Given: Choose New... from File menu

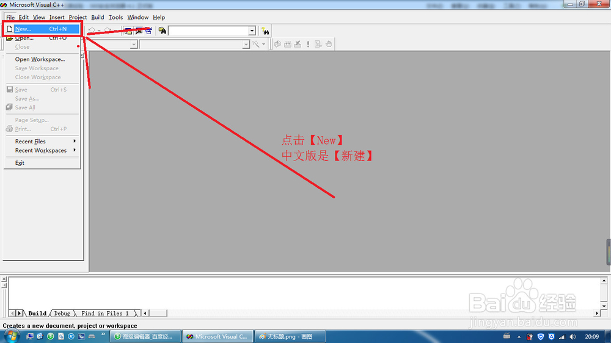Looking at the screenshot, I should tap(43, 29).
